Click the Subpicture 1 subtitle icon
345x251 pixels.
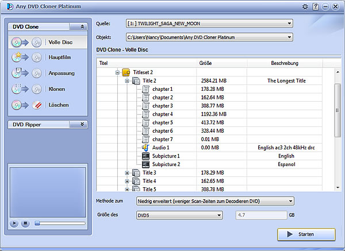coord(145,156)
